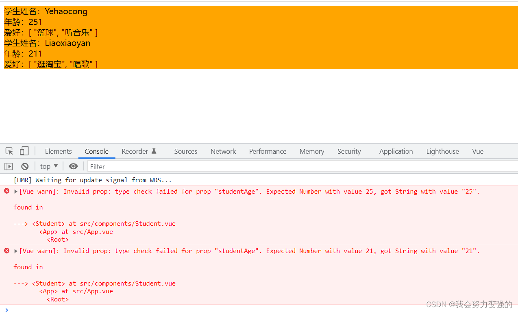Go to the Network tab
The height and width of the screenshot is (312, 518).
[x=223, y=151]
